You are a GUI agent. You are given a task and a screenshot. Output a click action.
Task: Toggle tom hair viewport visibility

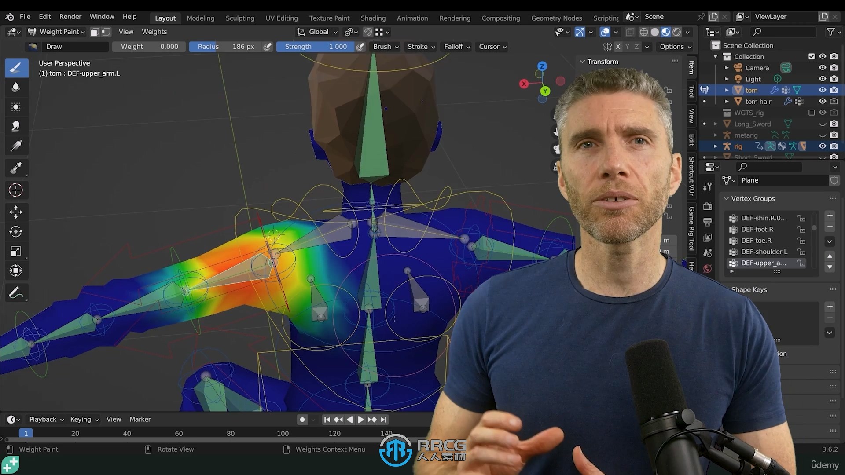[822, 101]
